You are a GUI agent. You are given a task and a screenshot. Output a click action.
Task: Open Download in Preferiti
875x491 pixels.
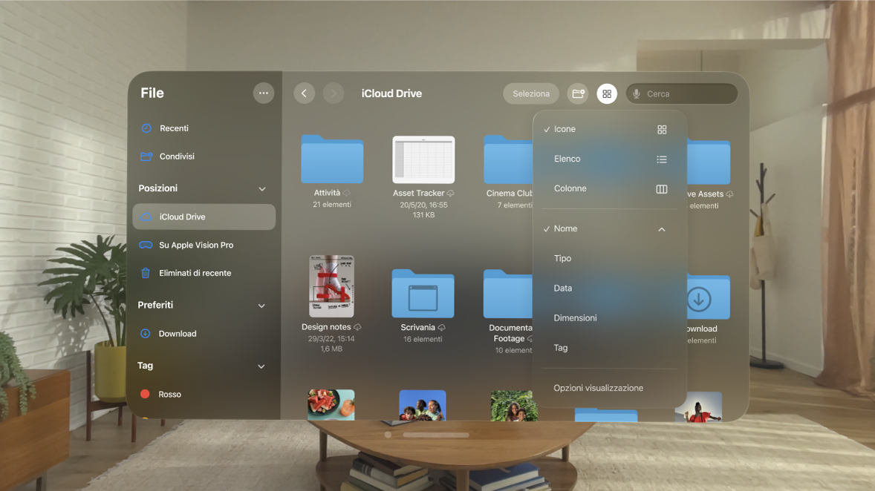tap(204, 333)
